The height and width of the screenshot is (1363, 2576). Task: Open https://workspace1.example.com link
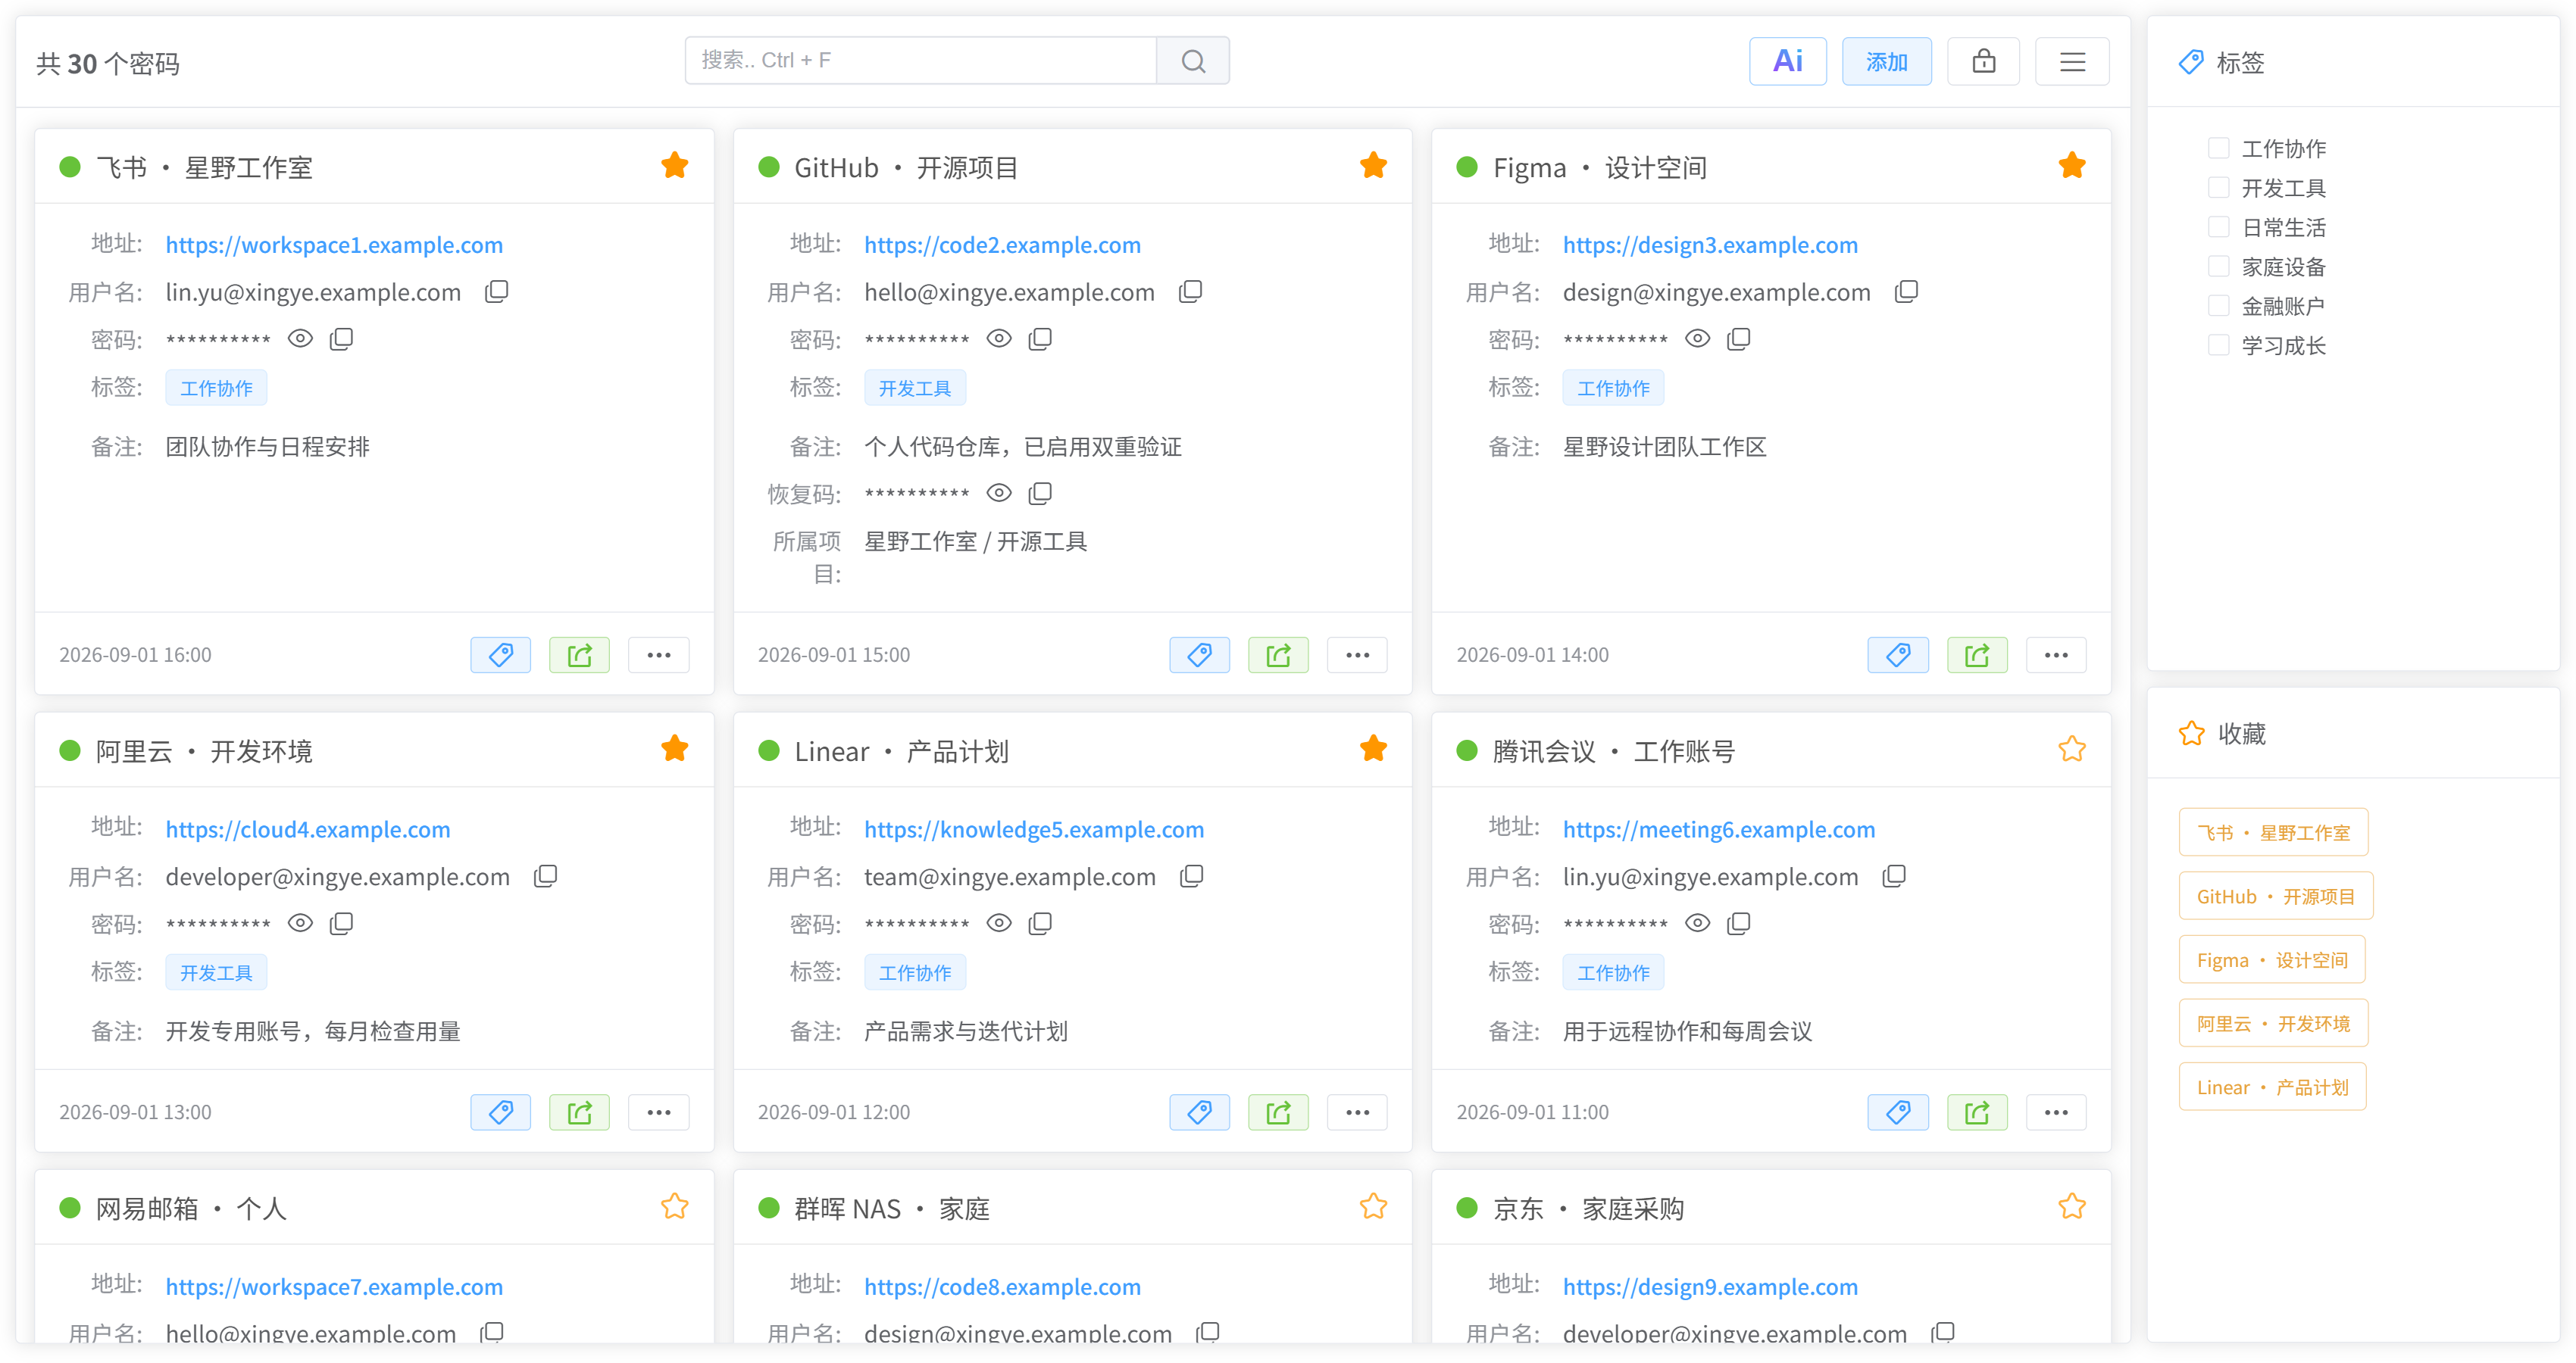tap(334, 245)
